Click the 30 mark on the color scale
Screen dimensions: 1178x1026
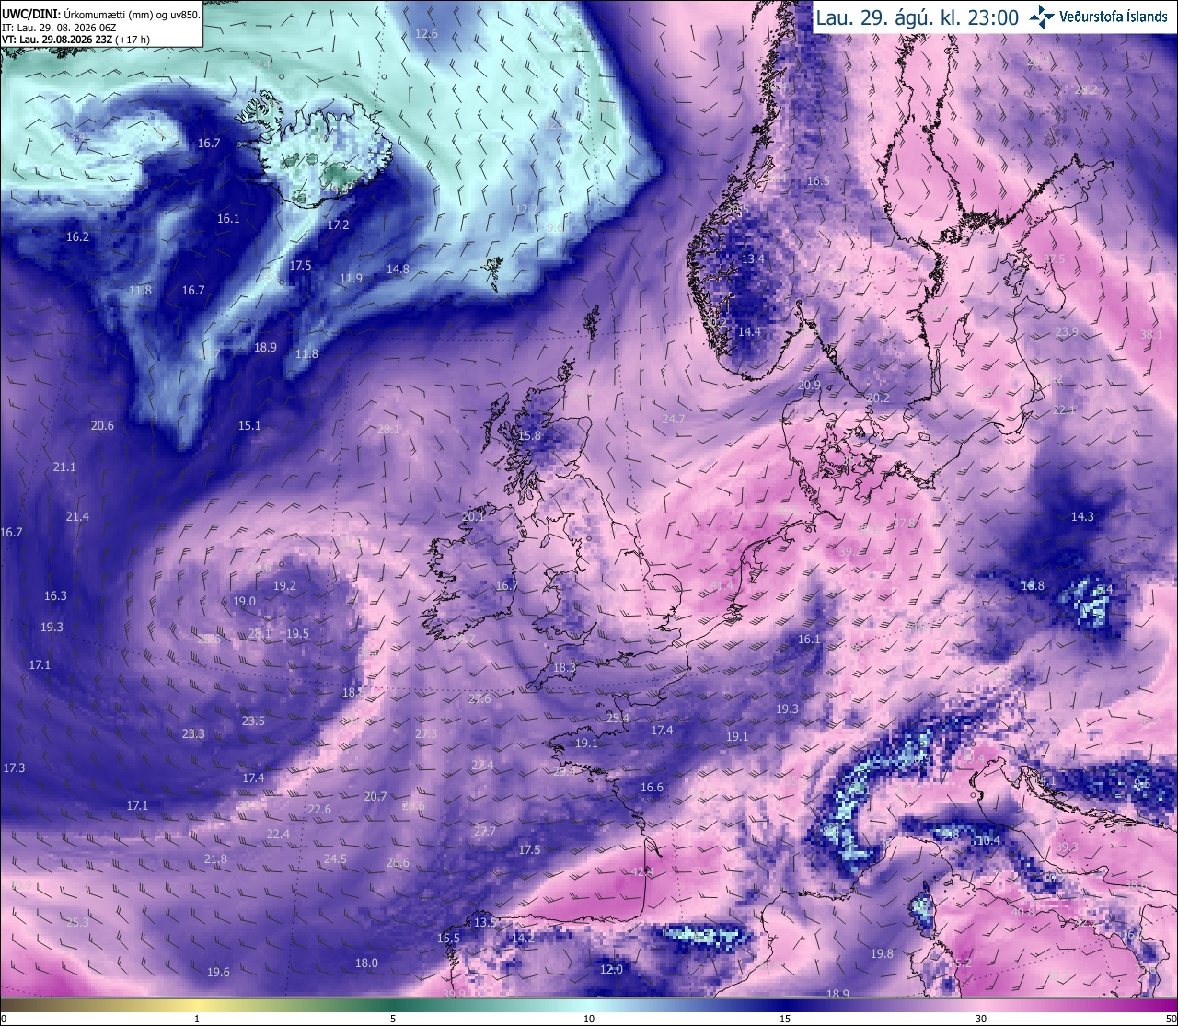(x=981, y=1019)
